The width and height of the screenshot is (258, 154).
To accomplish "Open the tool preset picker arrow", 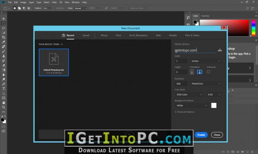I will [x=9, y=8].
